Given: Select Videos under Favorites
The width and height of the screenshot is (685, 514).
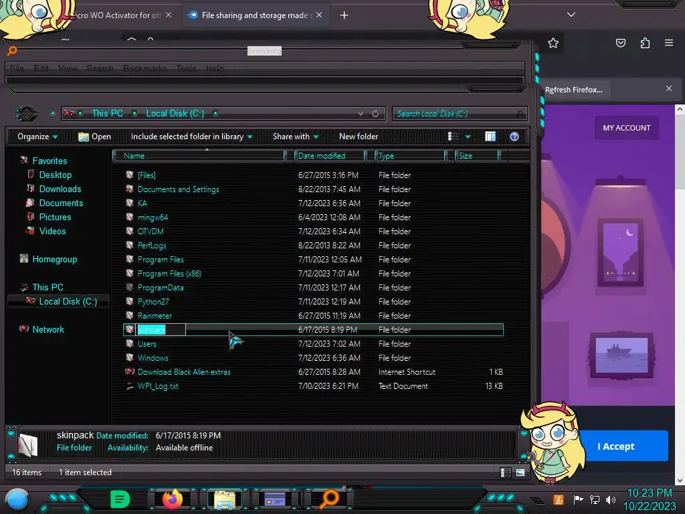Looking at the screenshot, I should click(x=52, y=231).
